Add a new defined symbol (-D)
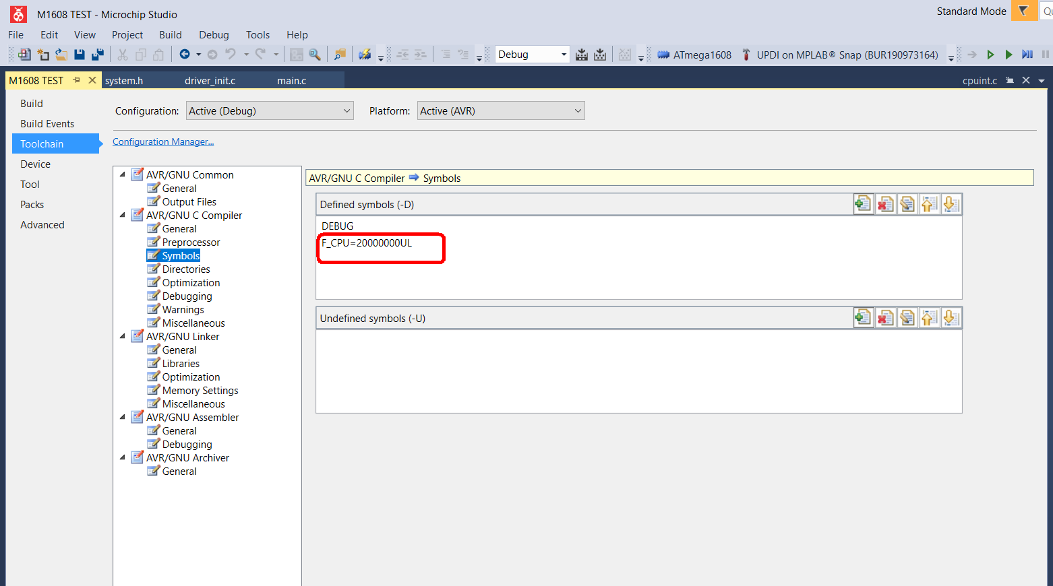Screen dimensions: 1053x586 tap(863, 204)
